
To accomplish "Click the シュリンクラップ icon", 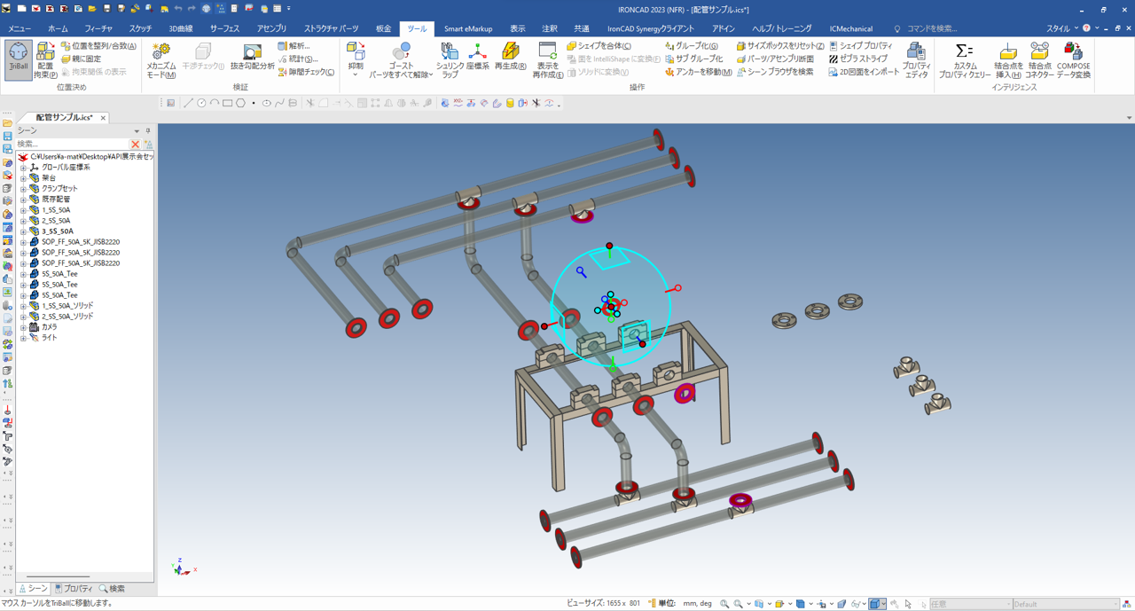I will pos(450,52).
